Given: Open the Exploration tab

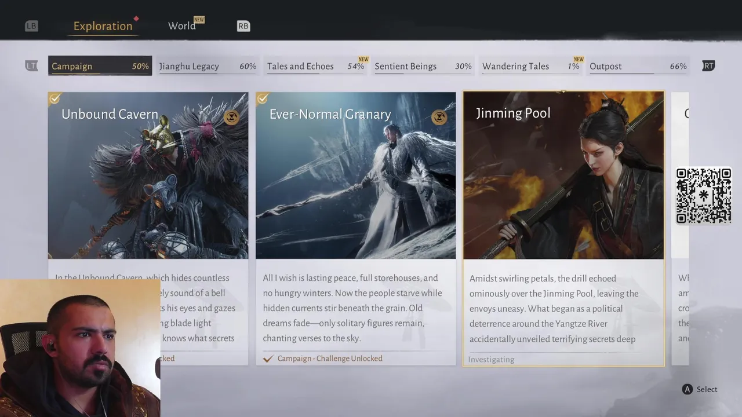Looking at the screenshot, I should pos(103,26).
